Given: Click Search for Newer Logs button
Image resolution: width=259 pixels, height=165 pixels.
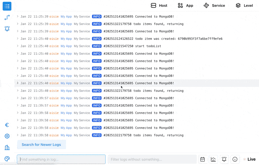Looking at the screenshot, I should pos(41,145).
